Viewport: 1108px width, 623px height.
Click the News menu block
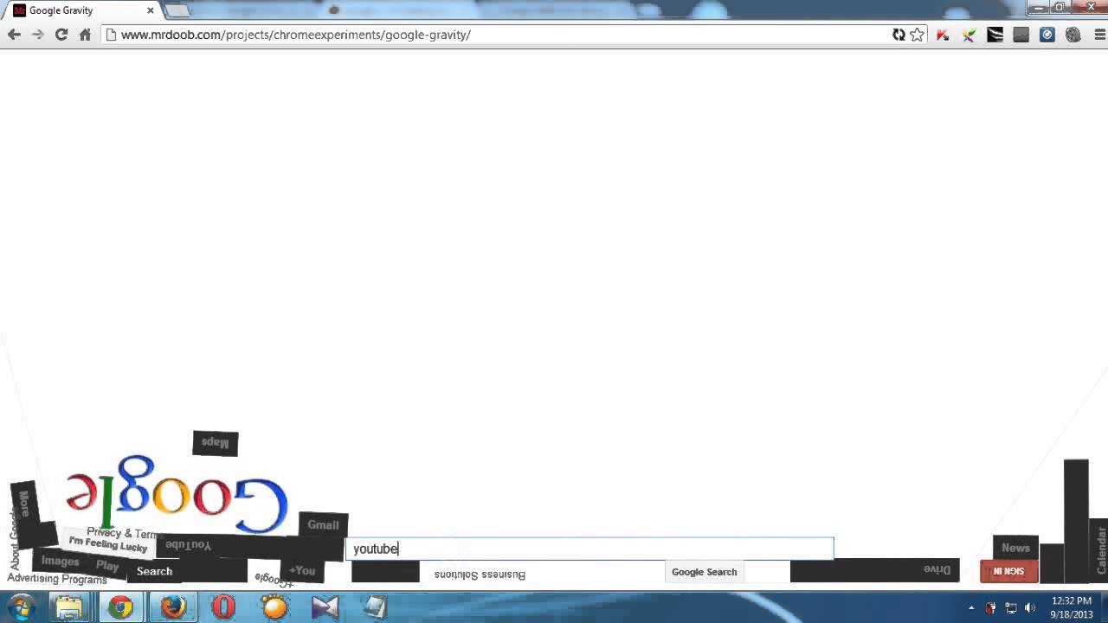pyautogui.click(x=1015, y=548)
